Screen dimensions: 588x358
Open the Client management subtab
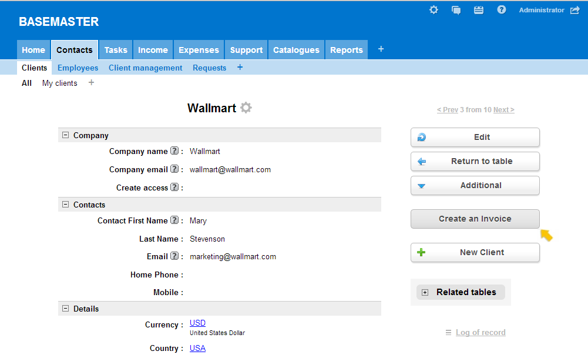(x=146, y=68)
